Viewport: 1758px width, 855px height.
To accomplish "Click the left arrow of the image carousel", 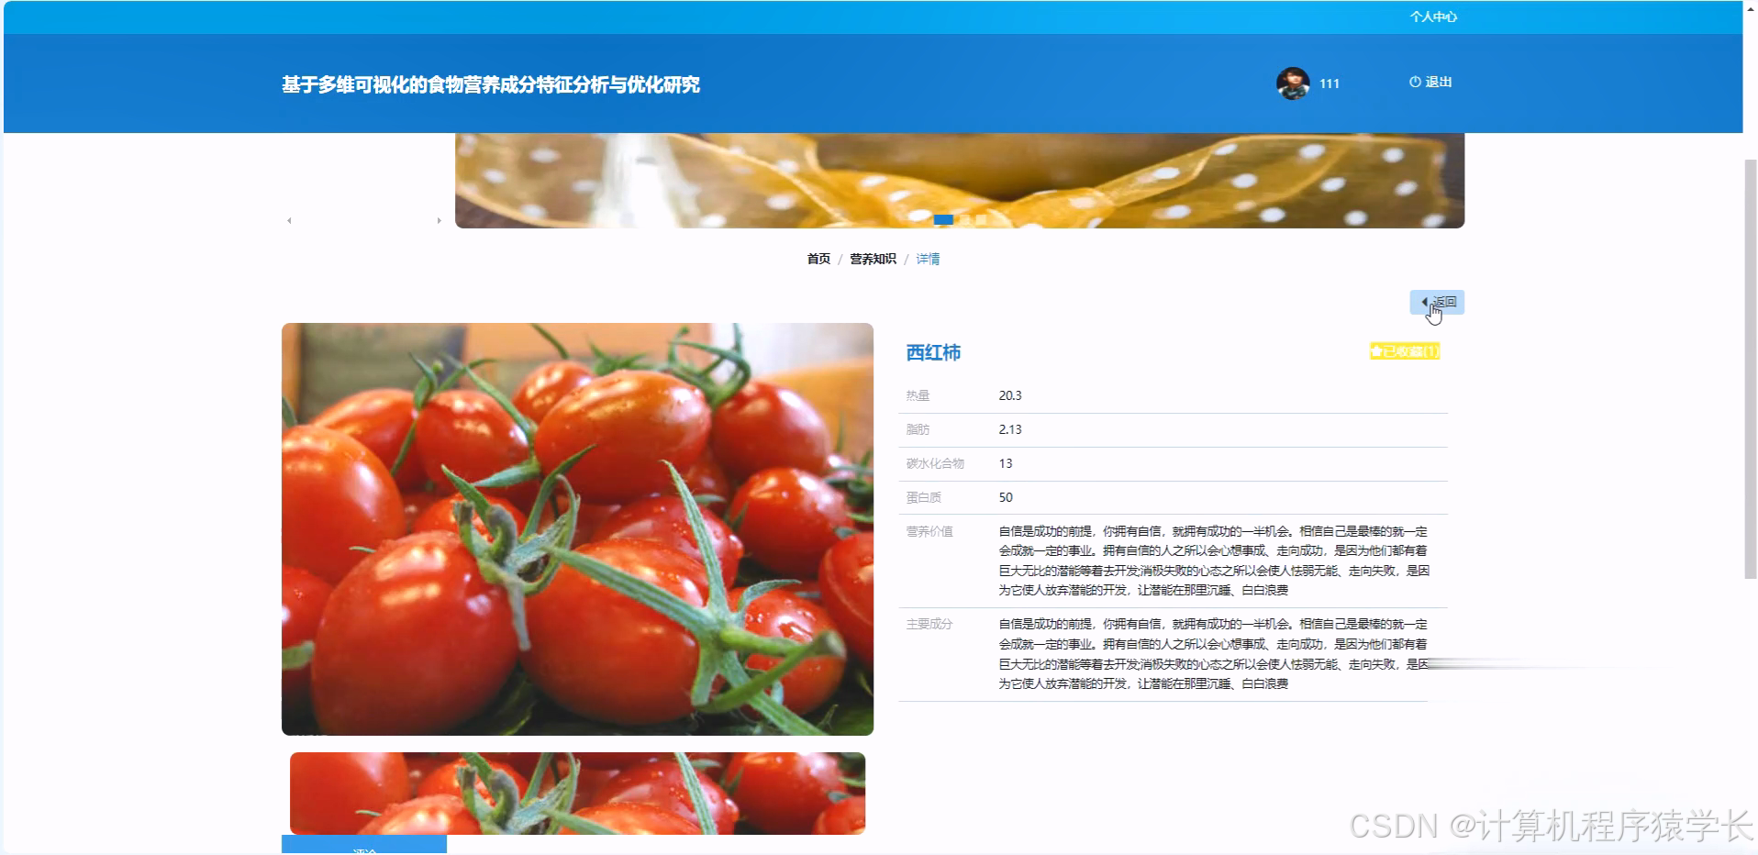I will 288,220.
